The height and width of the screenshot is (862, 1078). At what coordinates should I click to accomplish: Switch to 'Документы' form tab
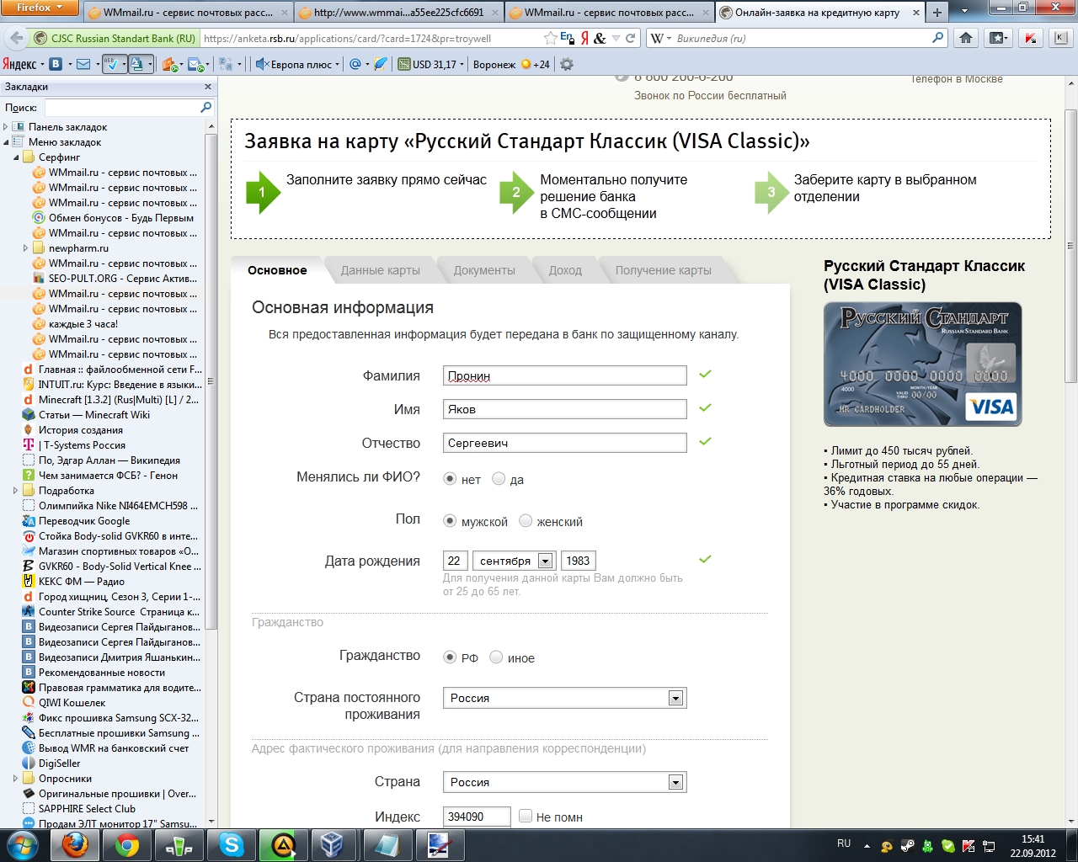point(484,270)
